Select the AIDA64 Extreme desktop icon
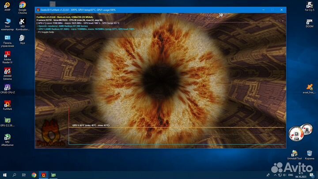Screen dimensions: 318x179 pos(8,74)
